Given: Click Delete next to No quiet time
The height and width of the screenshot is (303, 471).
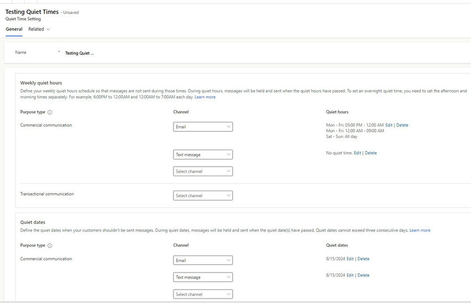Looking at the screenshot, I should (371, 153).
